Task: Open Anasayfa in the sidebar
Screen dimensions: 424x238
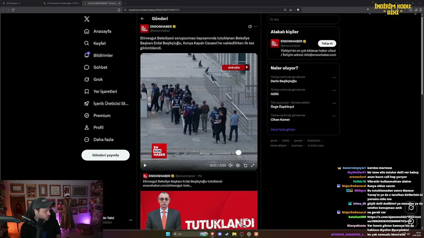Action: 98,31
